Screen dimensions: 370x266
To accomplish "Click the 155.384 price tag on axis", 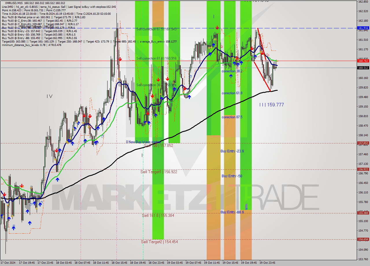I will (x=363, y=213).
